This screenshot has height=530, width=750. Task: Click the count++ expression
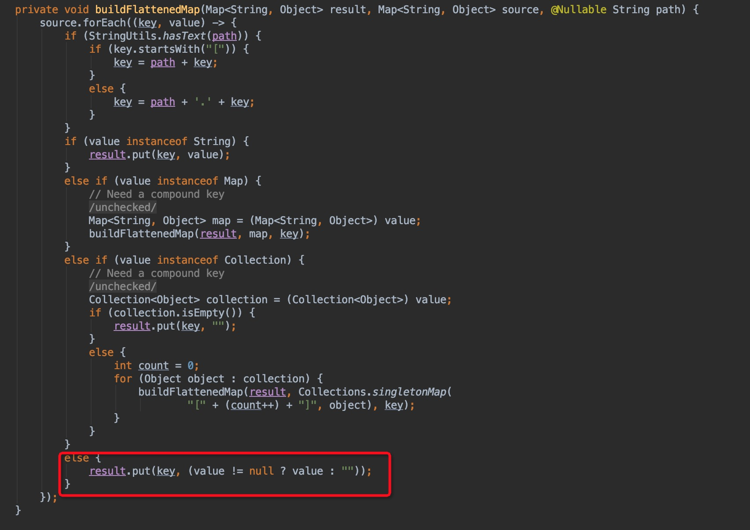pos(252,405)
